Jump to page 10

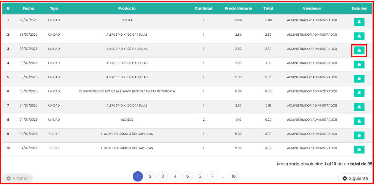[x=234, y=176]
